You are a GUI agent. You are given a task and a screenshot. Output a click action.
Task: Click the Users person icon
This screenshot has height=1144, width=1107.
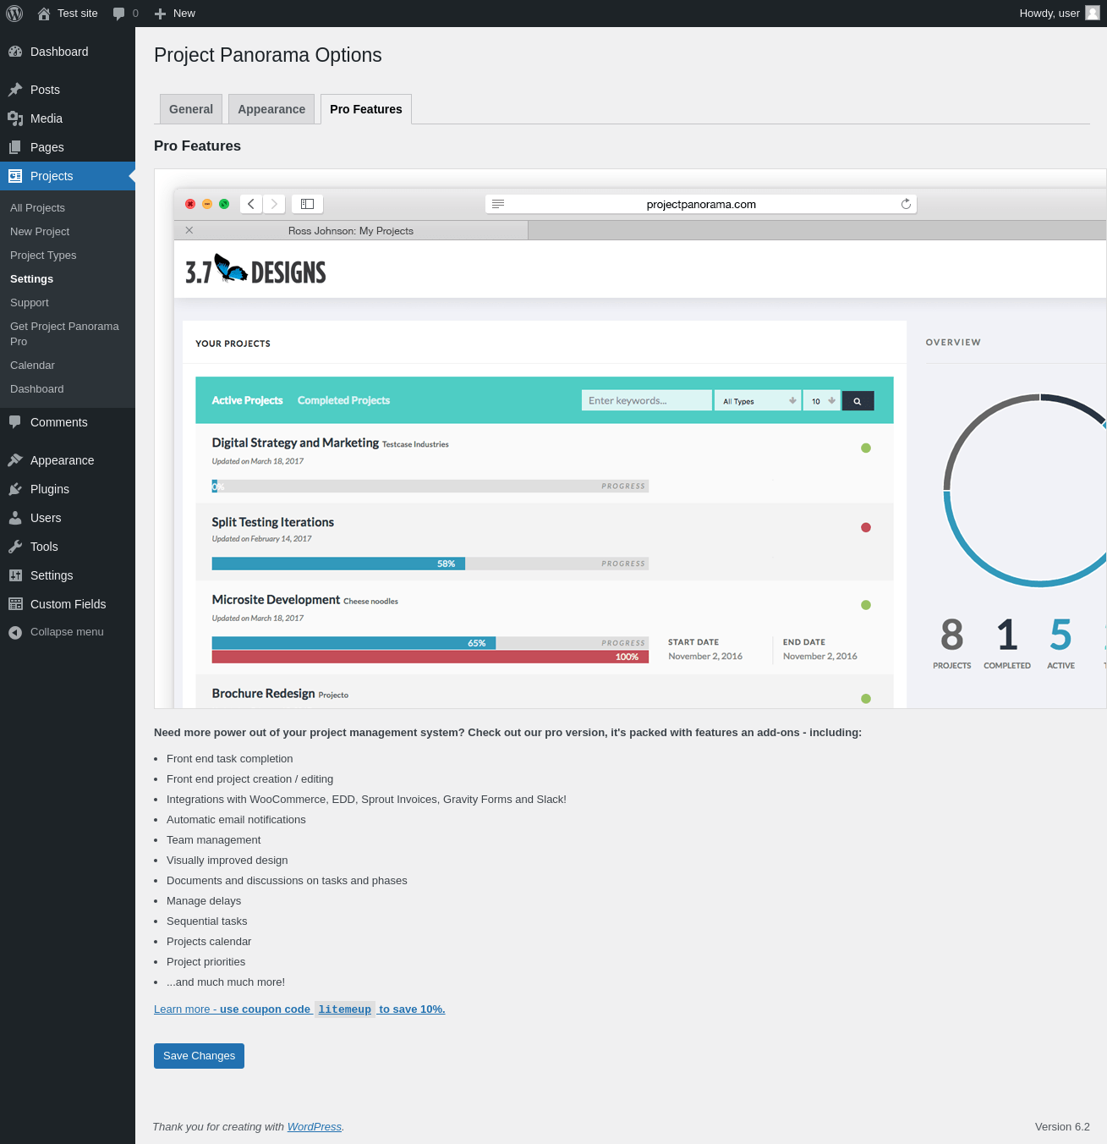point(15,518)
